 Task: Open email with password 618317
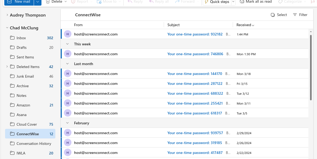click(185, 113)
